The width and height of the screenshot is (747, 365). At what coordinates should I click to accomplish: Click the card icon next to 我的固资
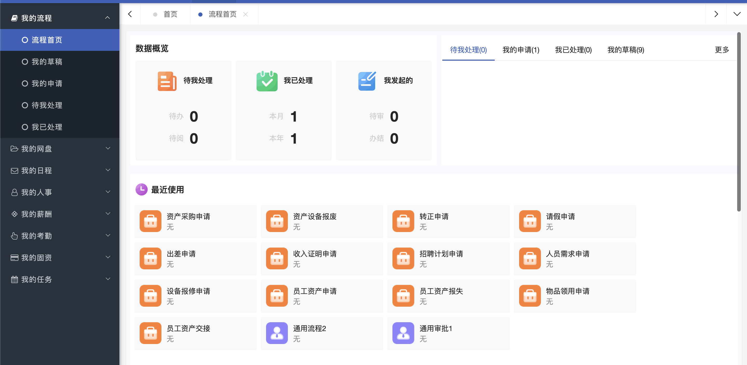(14, 257)
